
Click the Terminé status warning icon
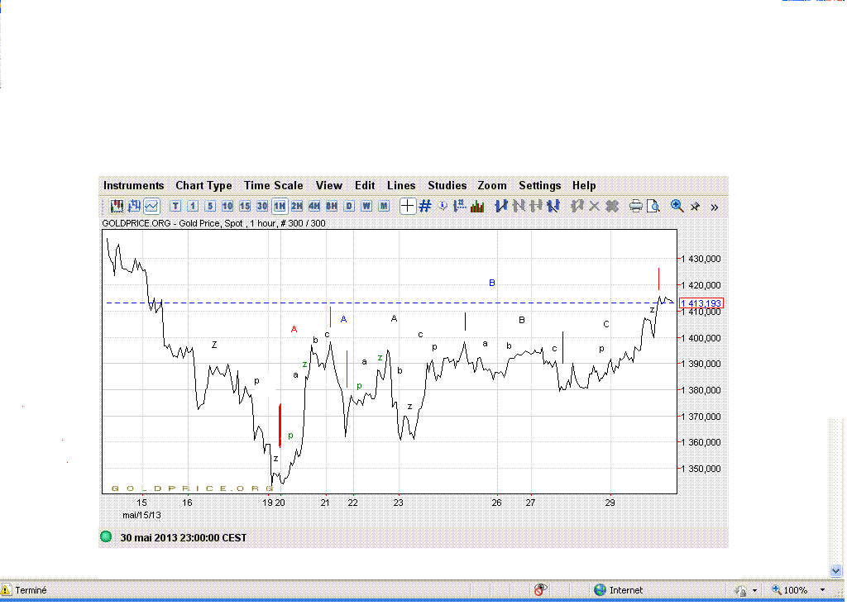pos(6,590)
